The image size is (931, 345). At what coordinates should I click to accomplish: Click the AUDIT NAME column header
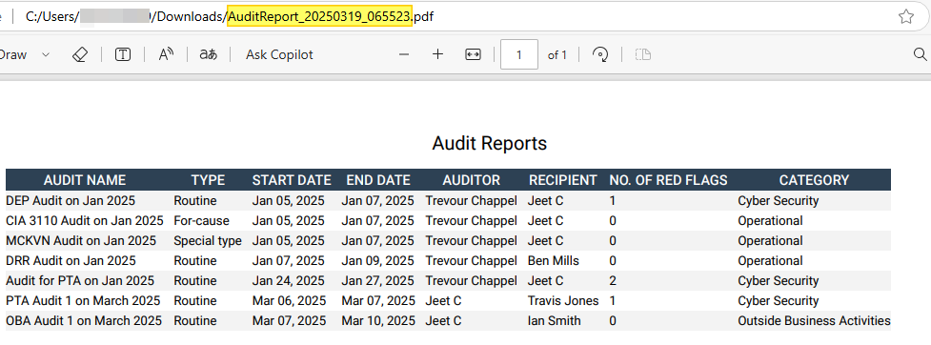tap(85, 180)
